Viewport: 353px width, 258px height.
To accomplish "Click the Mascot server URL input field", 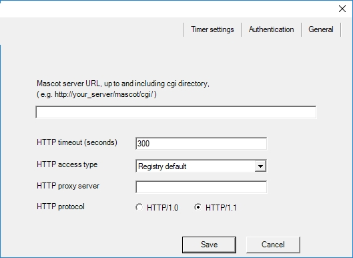I will pyautogui.click(x=175, y=112).
